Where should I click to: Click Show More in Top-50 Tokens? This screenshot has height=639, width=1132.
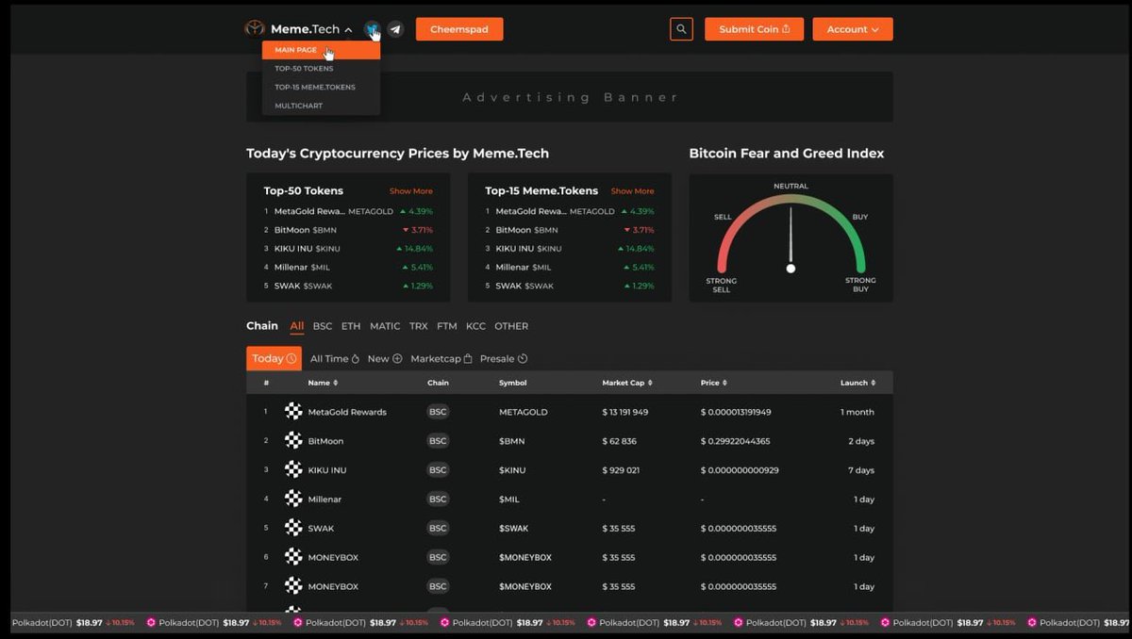[411, 191]
